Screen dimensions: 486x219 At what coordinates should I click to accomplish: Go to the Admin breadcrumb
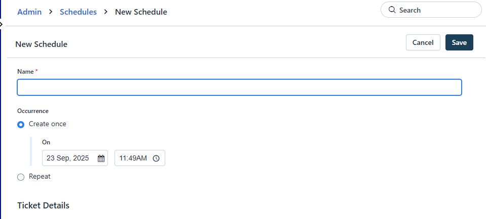click(x=29, y=12)
